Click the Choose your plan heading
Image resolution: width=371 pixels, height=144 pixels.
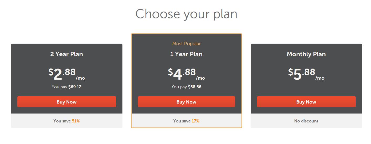(x=186, y=14)
